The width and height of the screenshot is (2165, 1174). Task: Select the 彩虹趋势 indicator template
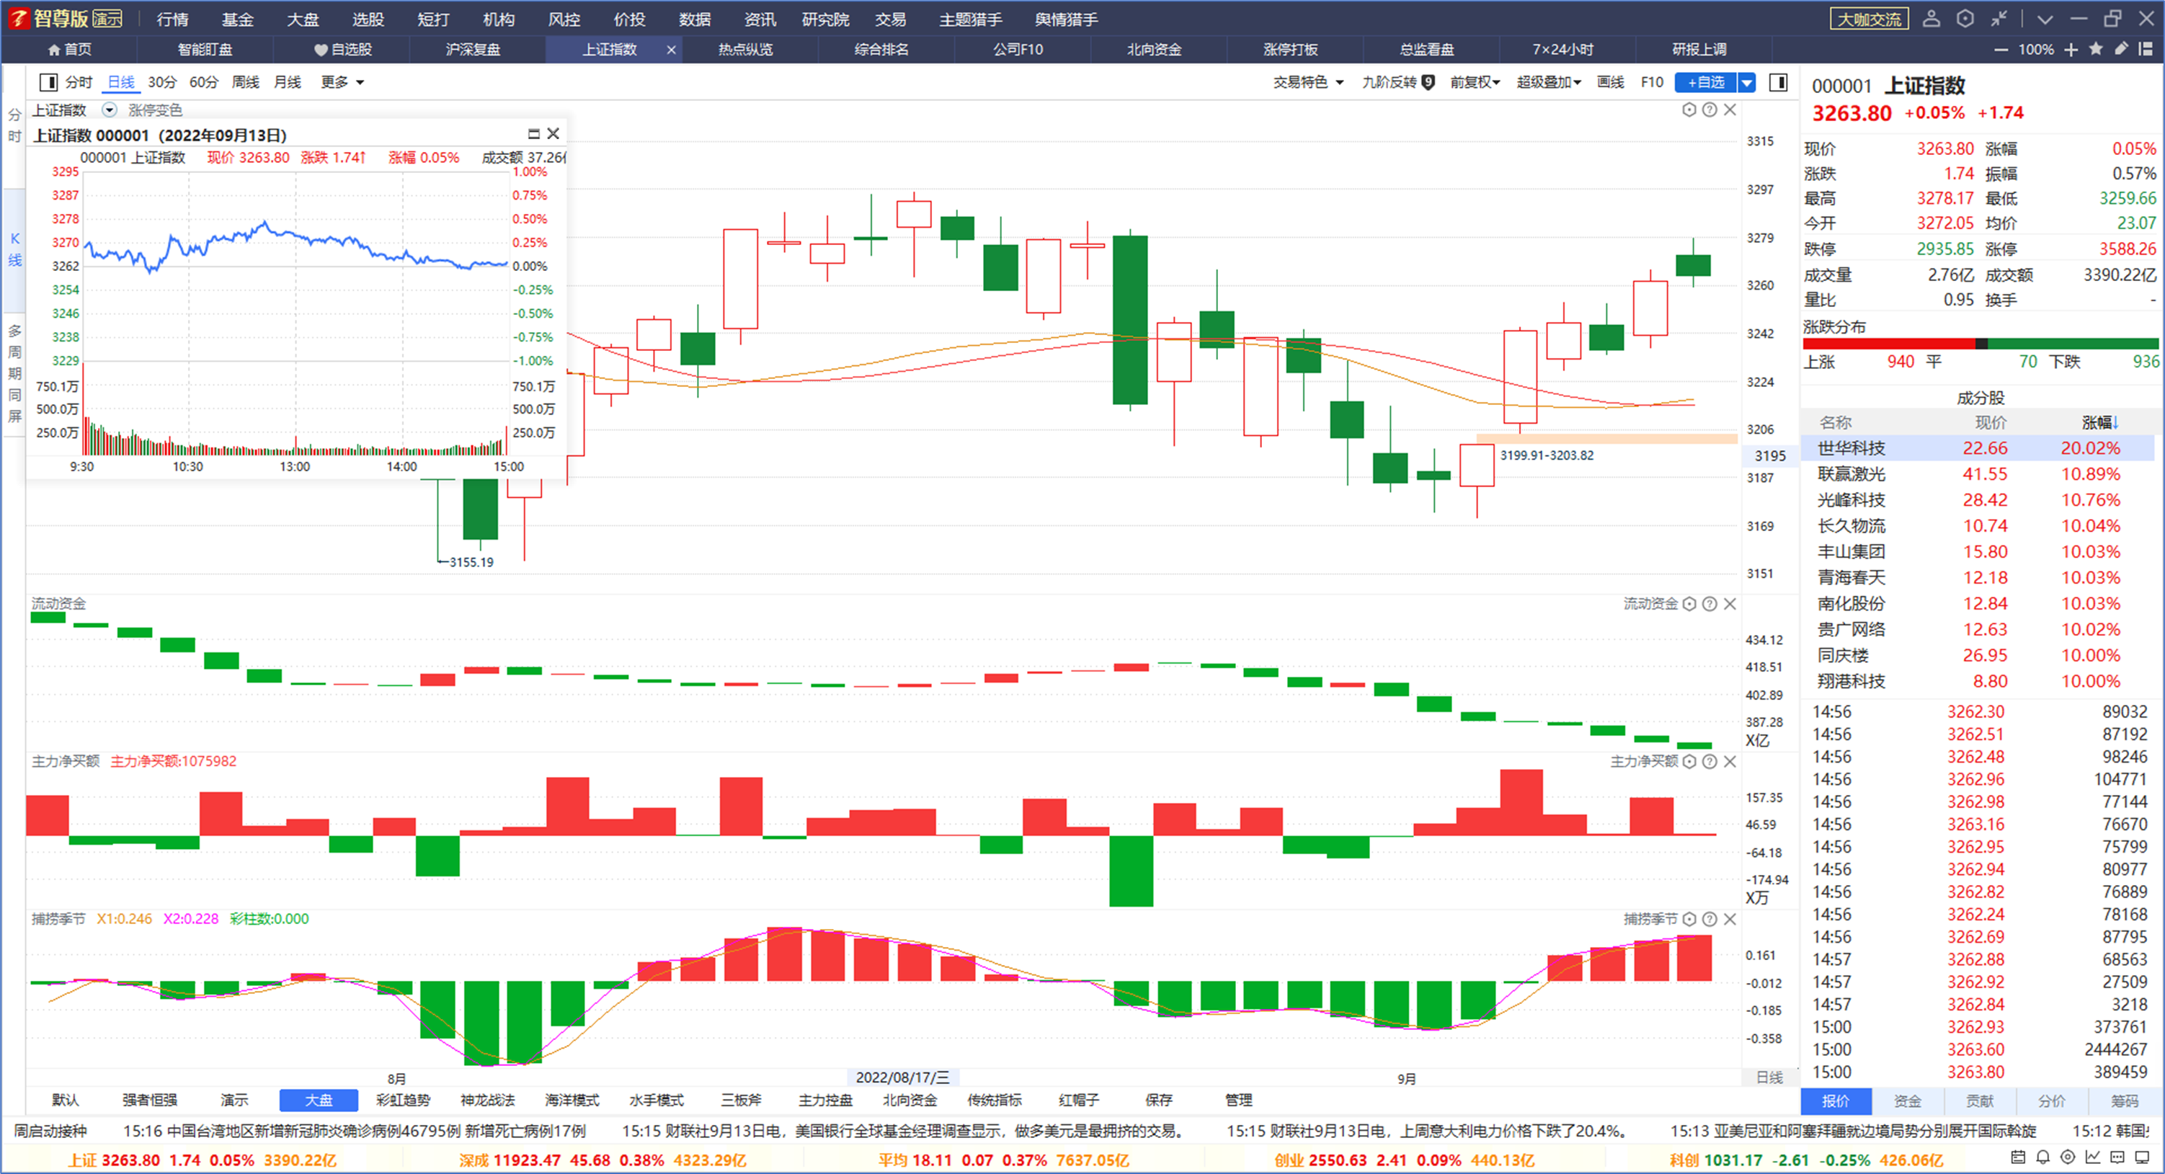point(403,1100)
